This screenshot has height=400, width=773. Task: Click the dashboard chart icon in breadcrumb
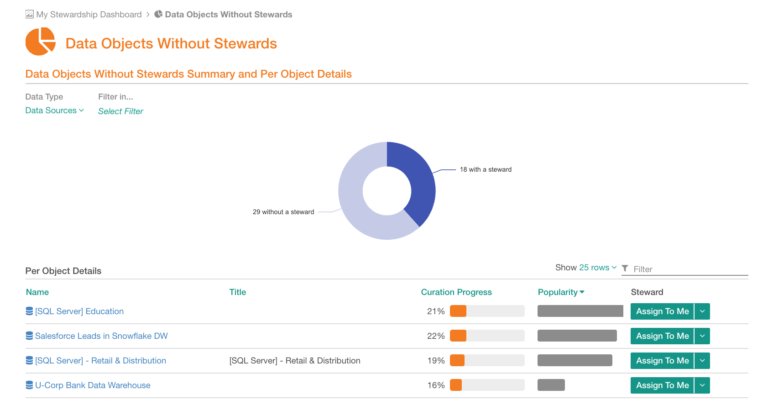[x=30, y=15]
